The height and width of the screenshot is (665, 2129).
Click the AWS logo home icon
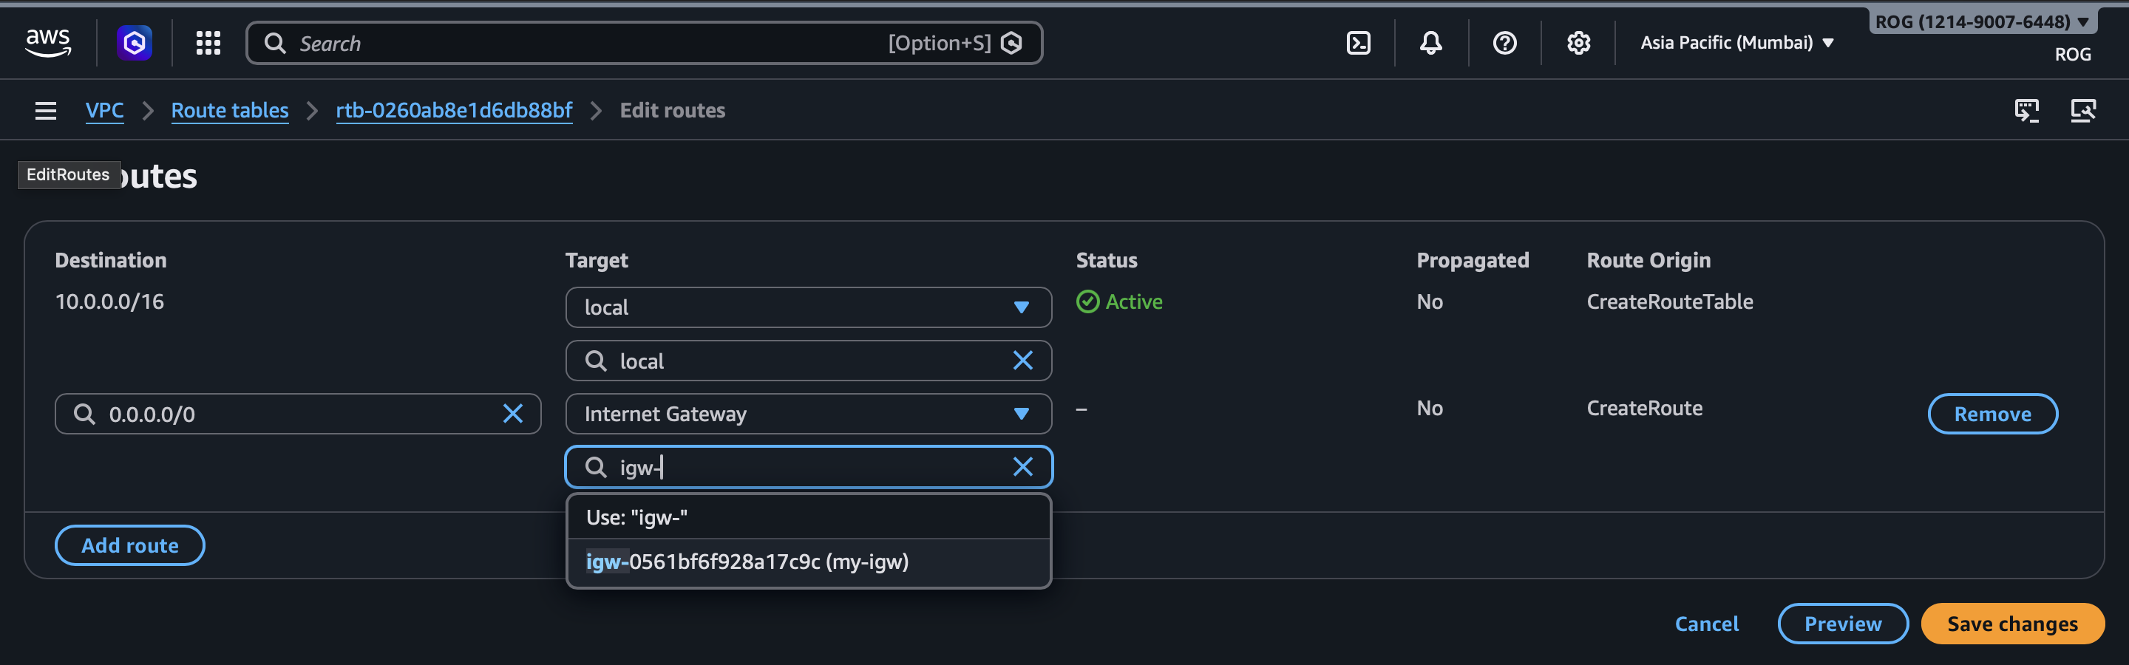tap(48, 43)
